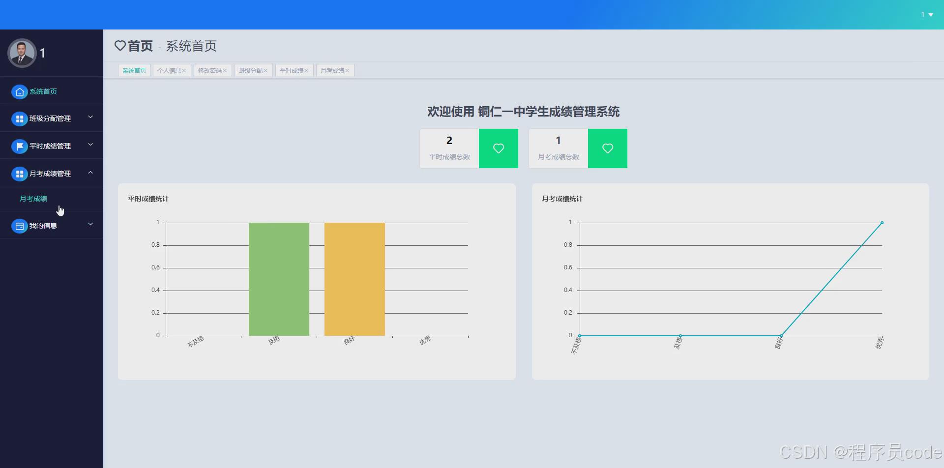Select the 班级分配管理 grid icon

point(20,118)
